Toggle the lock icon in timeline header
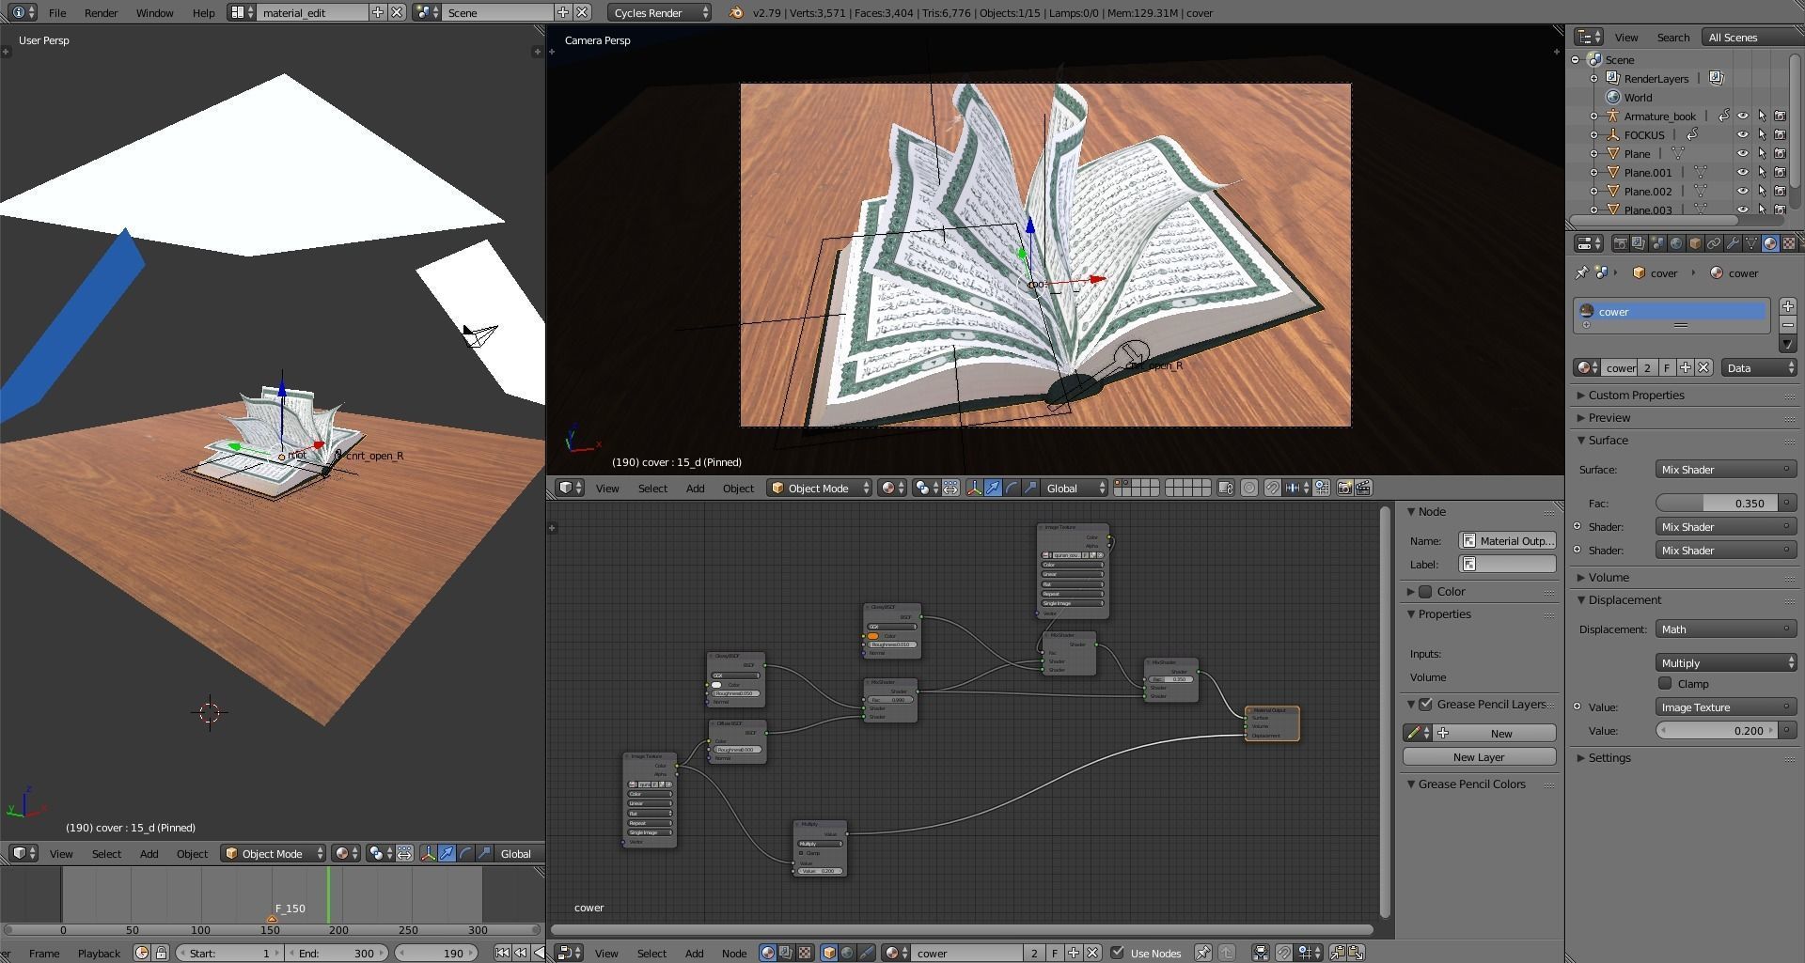 (x=161, y=953)
